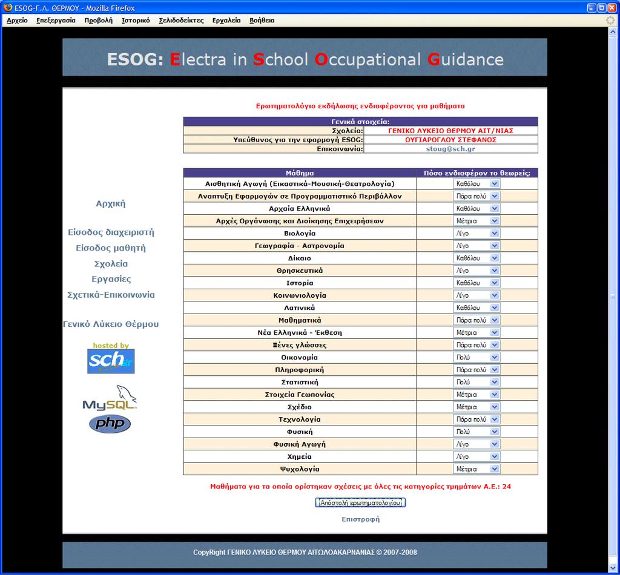Click the vertical scrollbar thumb
Viewport: 620px width, 575px height.
[x=613, y=297]
